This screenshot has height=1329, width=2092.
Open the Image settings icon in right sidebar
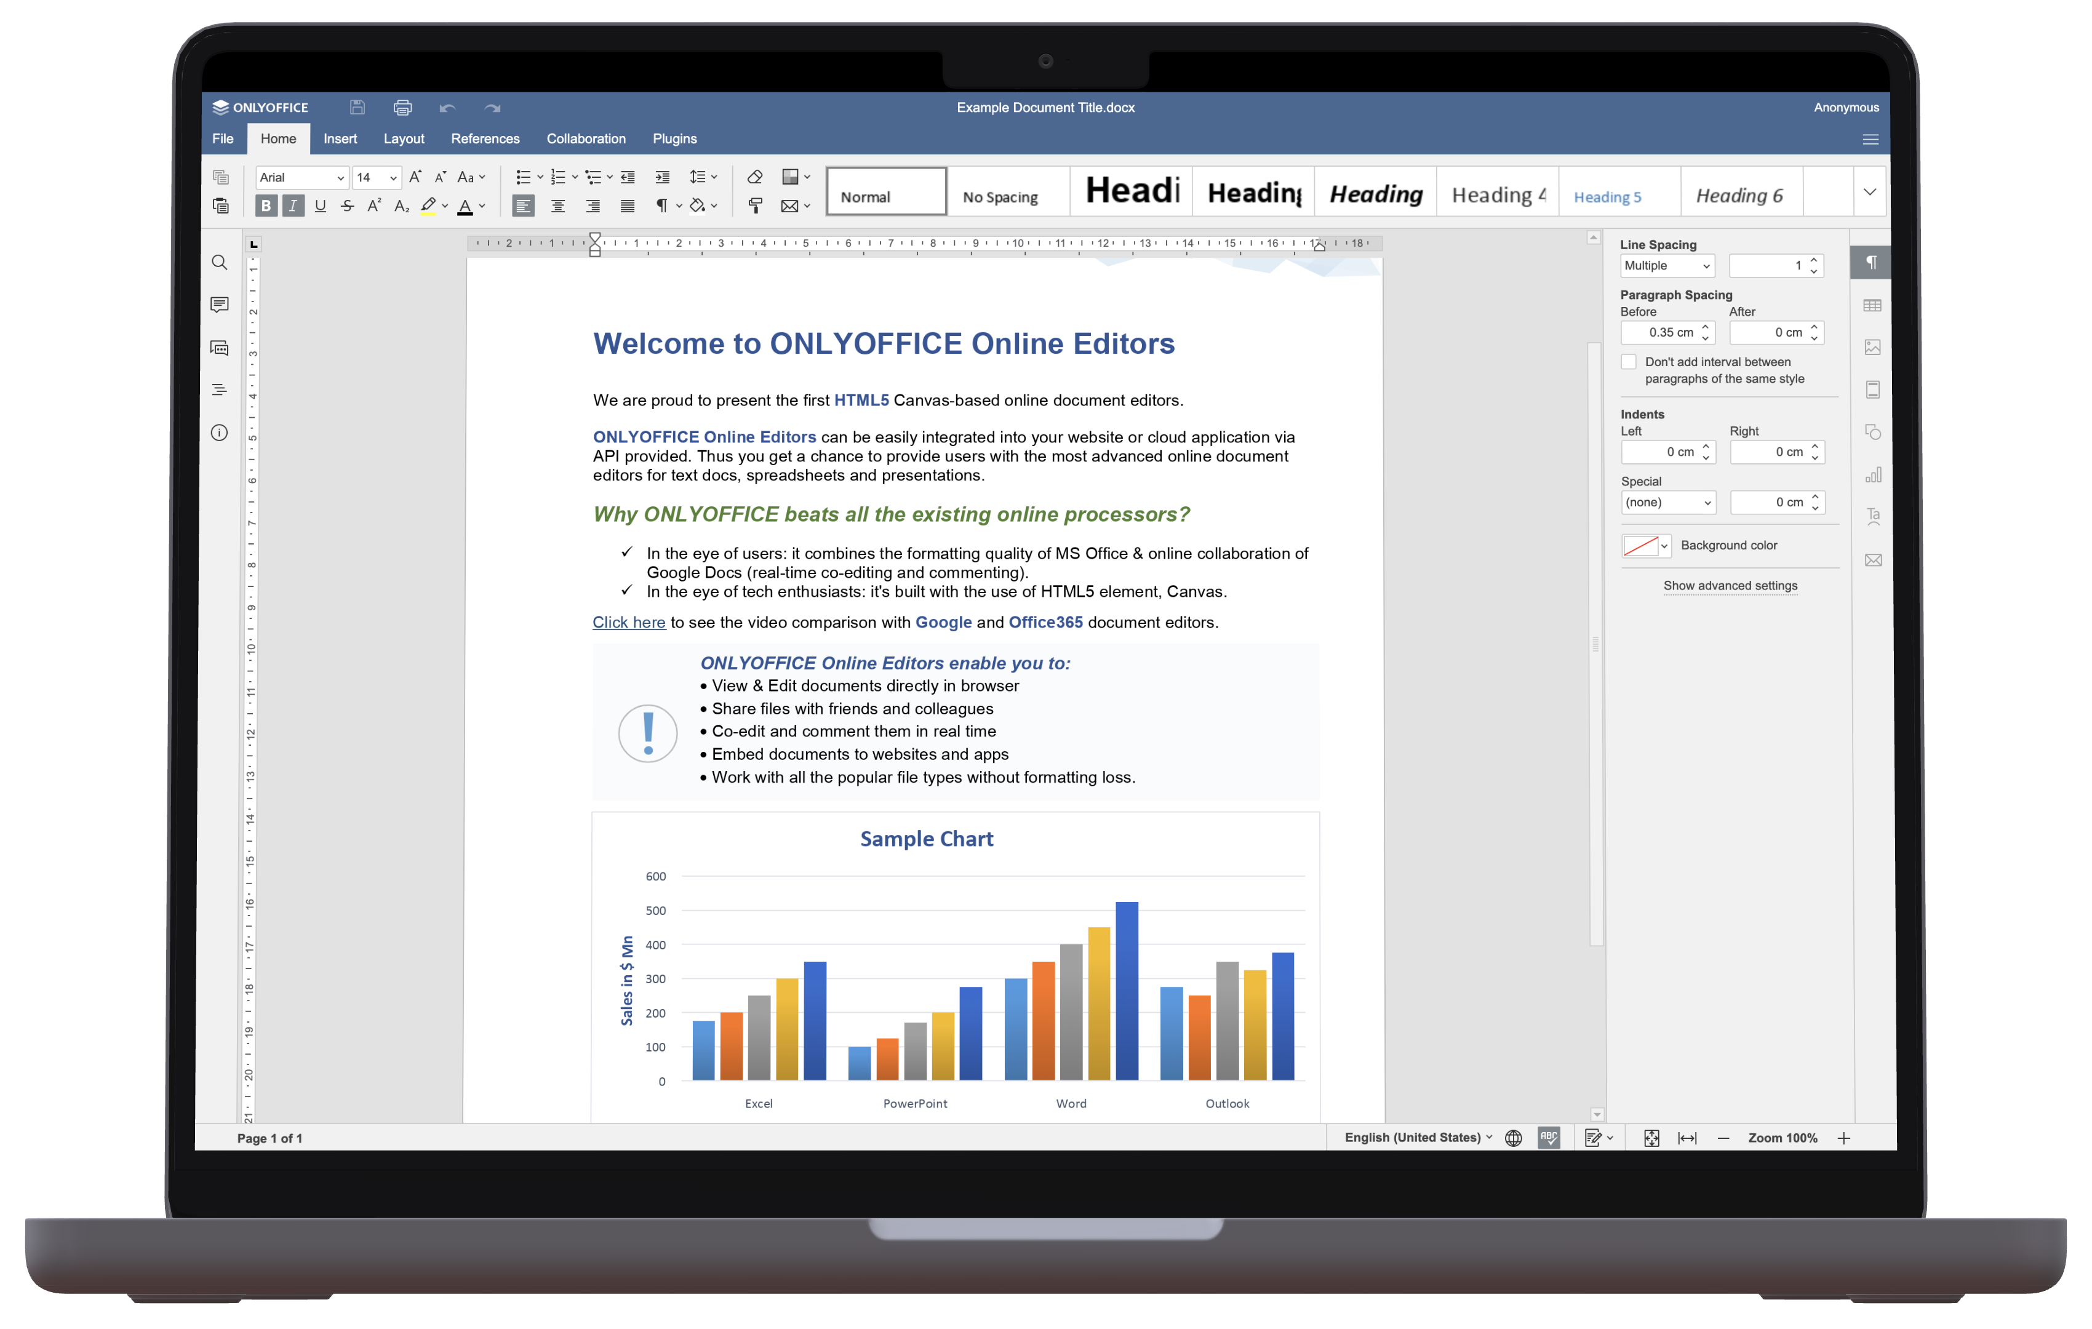pos(1872,348)
